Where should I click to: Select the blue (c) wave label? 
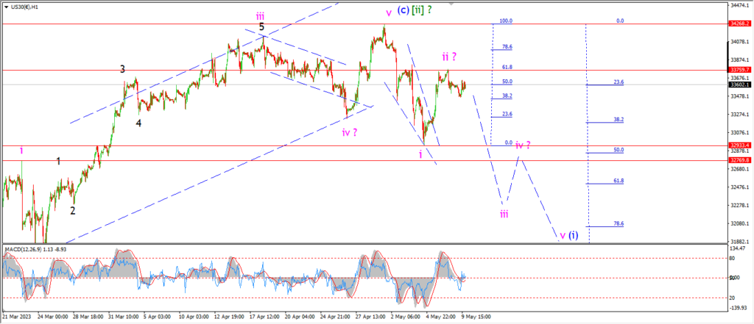tap(403, 12)
